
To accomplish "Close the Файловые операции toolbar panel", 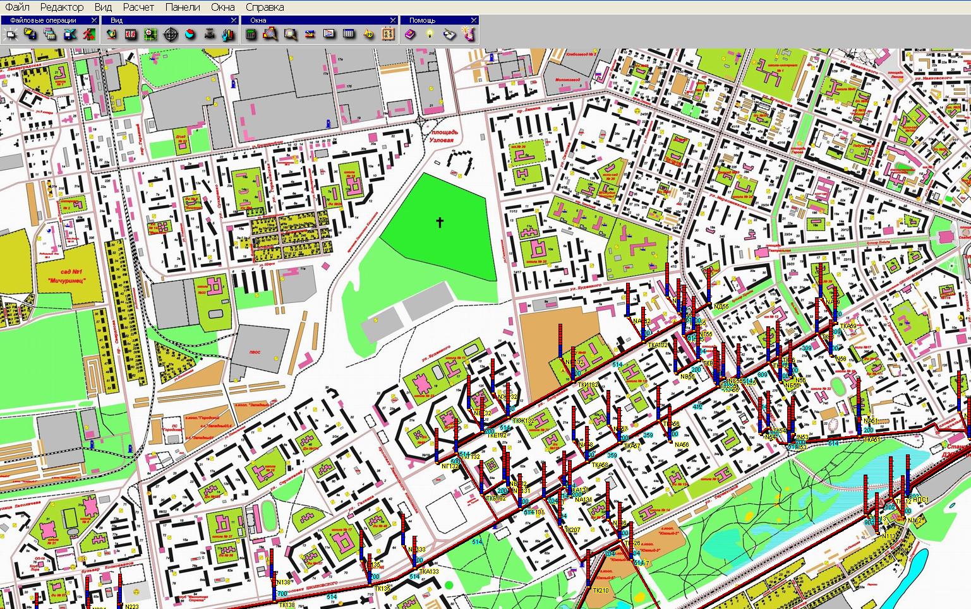I will pyautogui.click(x=94, y=20).
